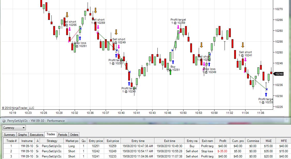View the Orders tab
The width and height of the screenshot is (291, 159).
[x=74, y=135]
